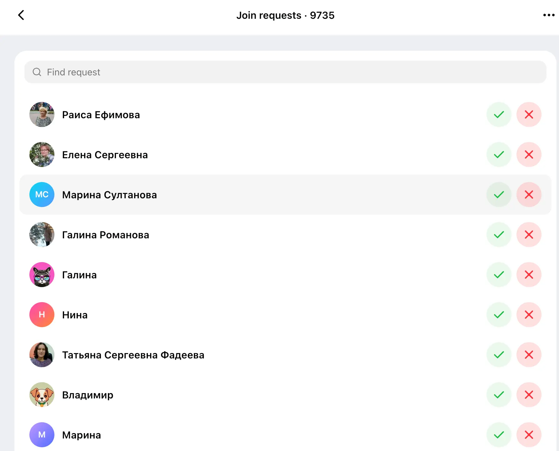This screenshot has width=559, height=451.
Task: Click the Join requests · 9735 title
Action: tap(285, 15)
